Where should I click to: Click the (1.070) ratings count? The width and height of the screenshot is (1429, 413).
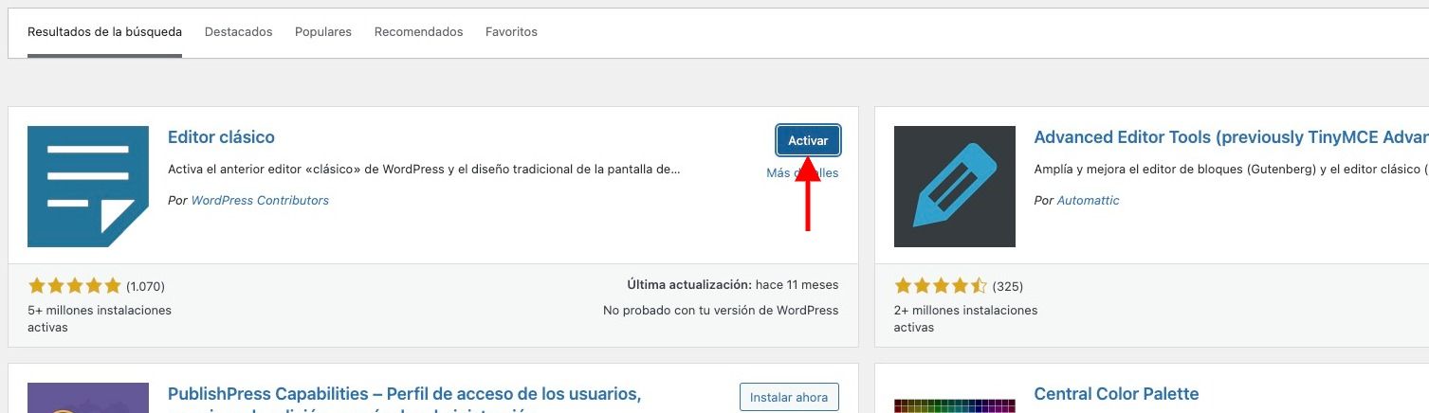(145, 286)
